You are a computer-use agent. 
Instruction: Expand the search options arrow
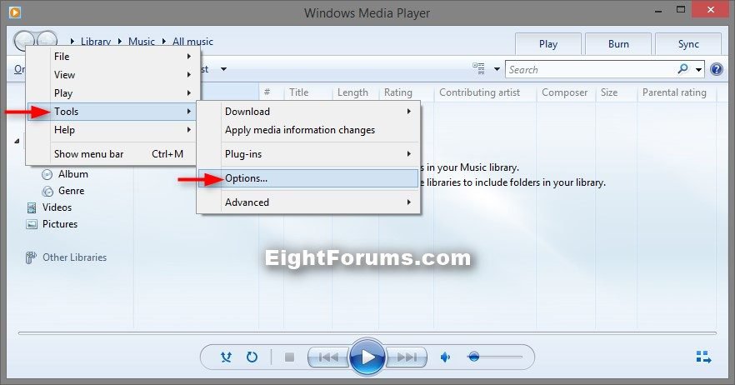(698, 69)
